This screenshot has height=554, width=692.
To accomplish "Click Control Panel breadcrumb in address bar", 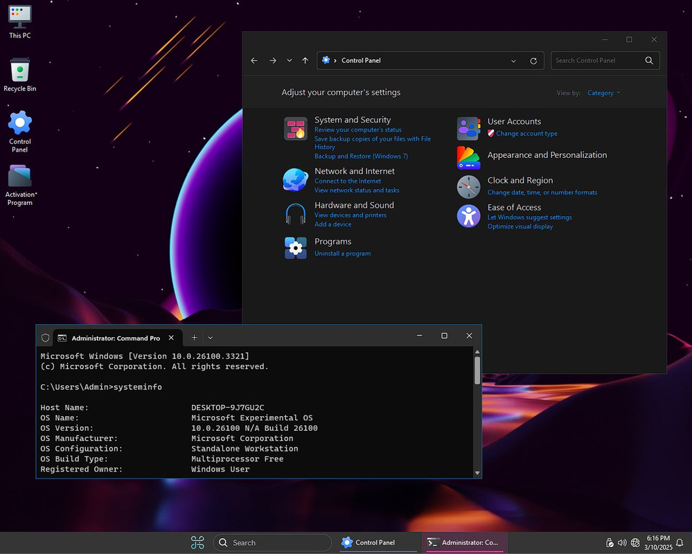I will point(361,60).
